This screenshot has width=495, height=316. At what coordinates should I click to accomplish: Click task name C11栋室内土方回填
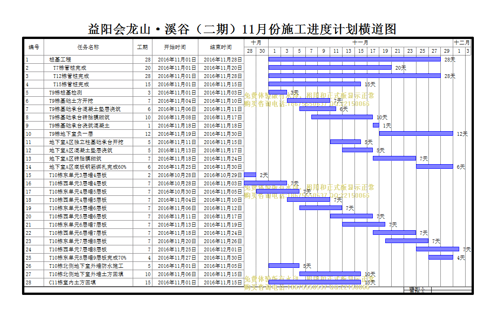tap(72, 283)
